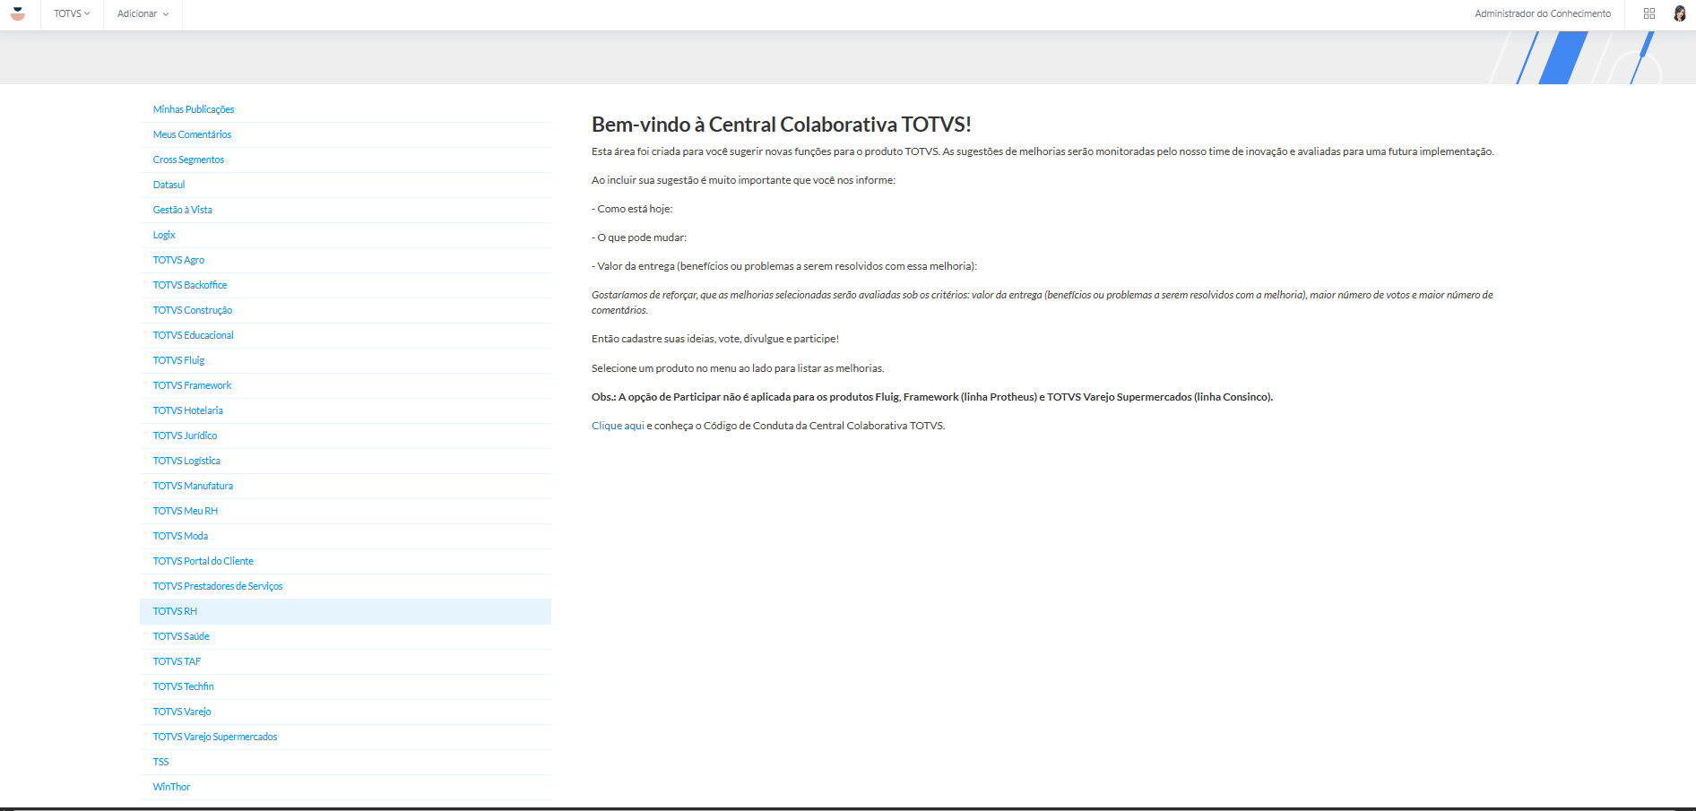Click Administrador do Conhecimento link
Screen dimensions: 1696x811
tap(1543, 13)
